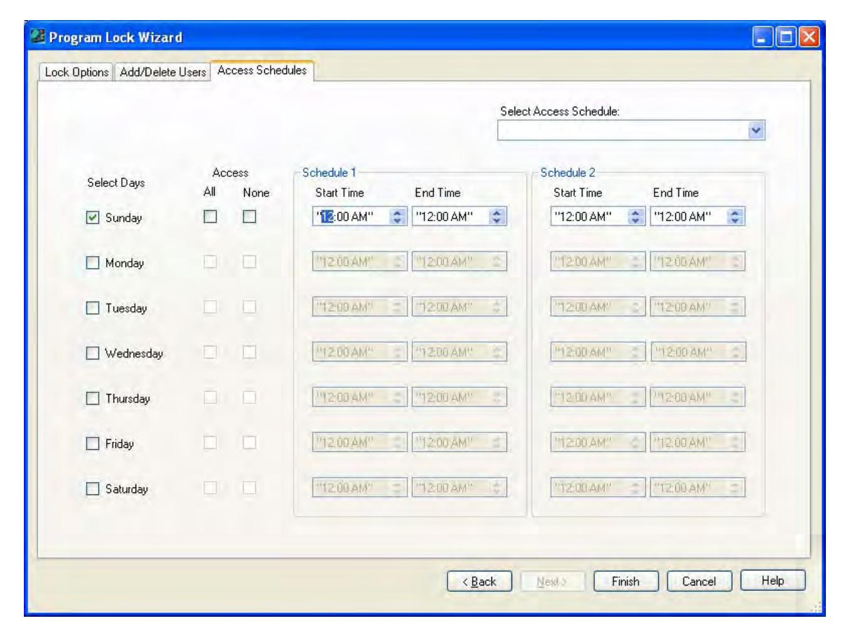
Task: Switch to the Lock Options tab
Action: click(x=77, y=72)
